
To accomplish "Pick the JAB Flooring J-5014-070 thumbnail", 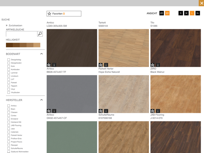I will click(176, 137).
